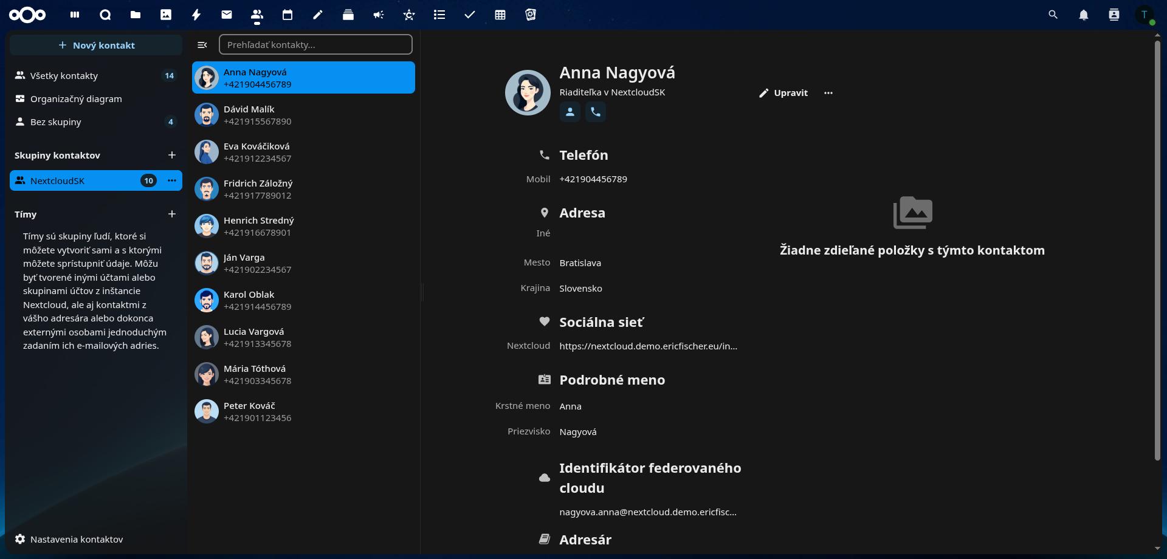Open the three-dots menu for NextcloudSK group

172,180
